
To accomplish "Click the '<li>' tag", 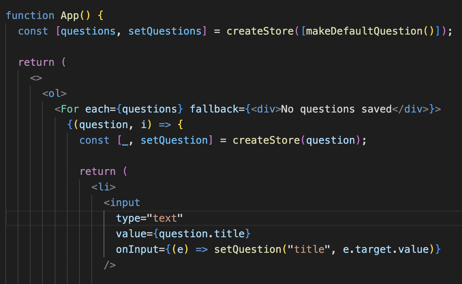I will pos(104,187).
